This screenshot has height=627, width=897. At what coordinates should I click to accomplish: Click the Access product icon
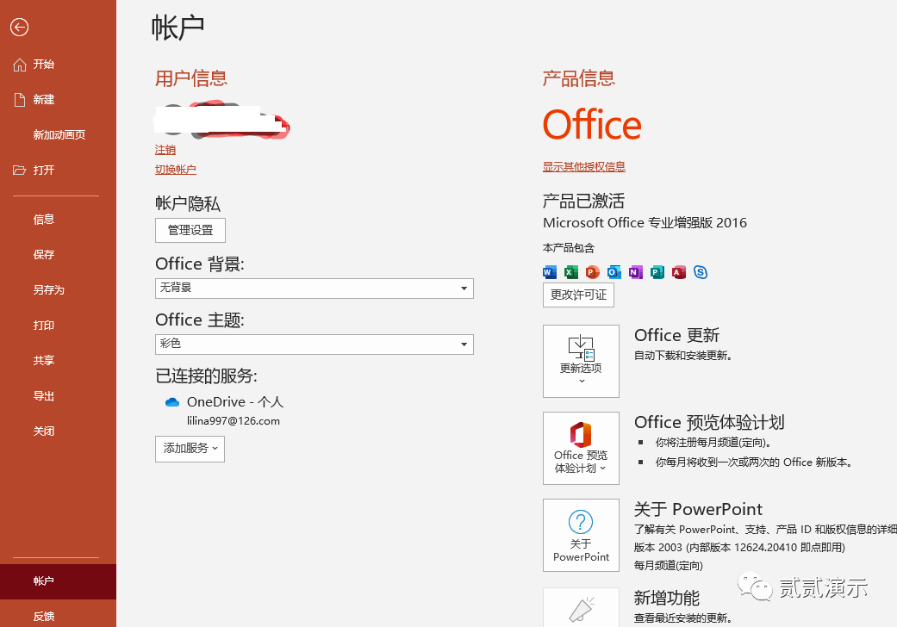[679, 272]
